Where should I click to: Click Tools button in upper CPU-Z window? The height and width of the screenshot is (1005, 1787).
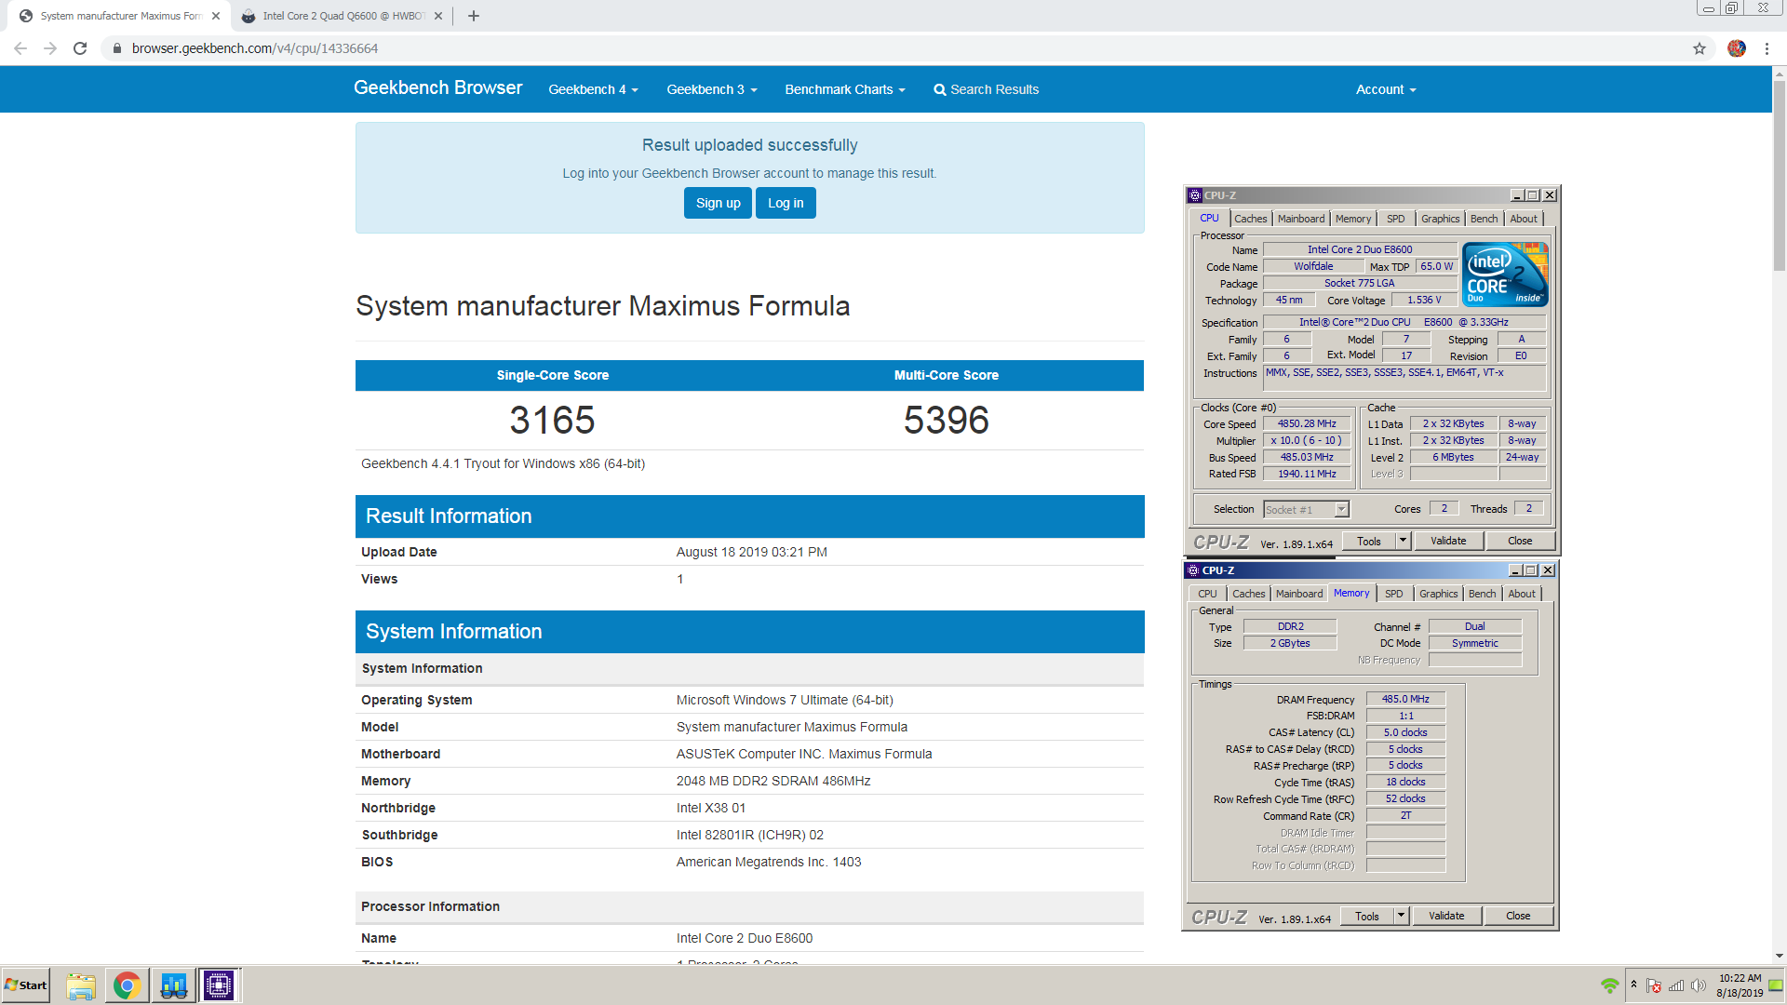[x=1368, y=541]
